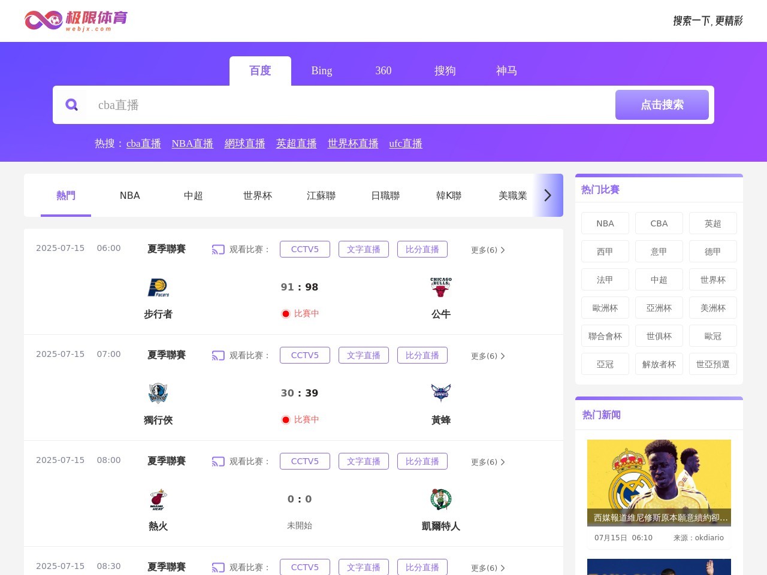Expand 更多(6) for the Heat game

click(487, 462)
